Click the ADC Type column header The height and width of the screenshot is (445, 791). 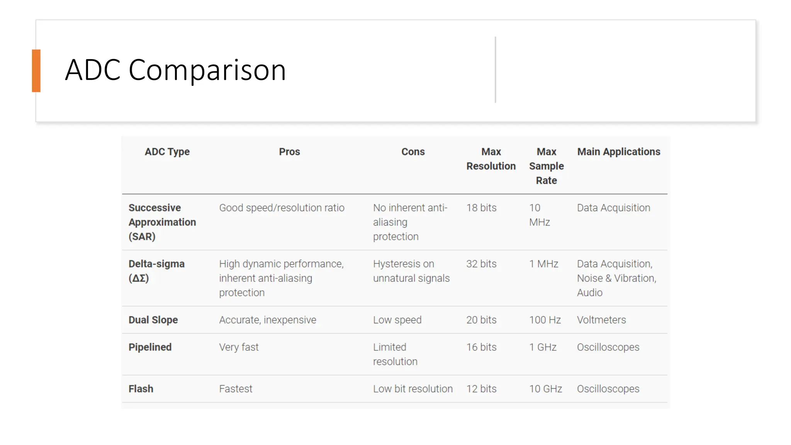167,152
